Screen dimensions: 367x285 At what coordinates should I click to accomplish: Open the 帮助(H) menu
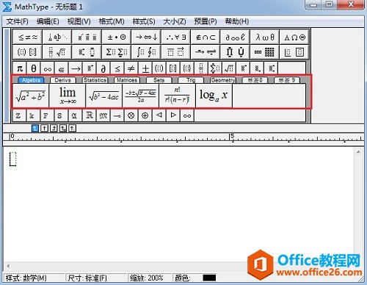click(x=237, y=21)
